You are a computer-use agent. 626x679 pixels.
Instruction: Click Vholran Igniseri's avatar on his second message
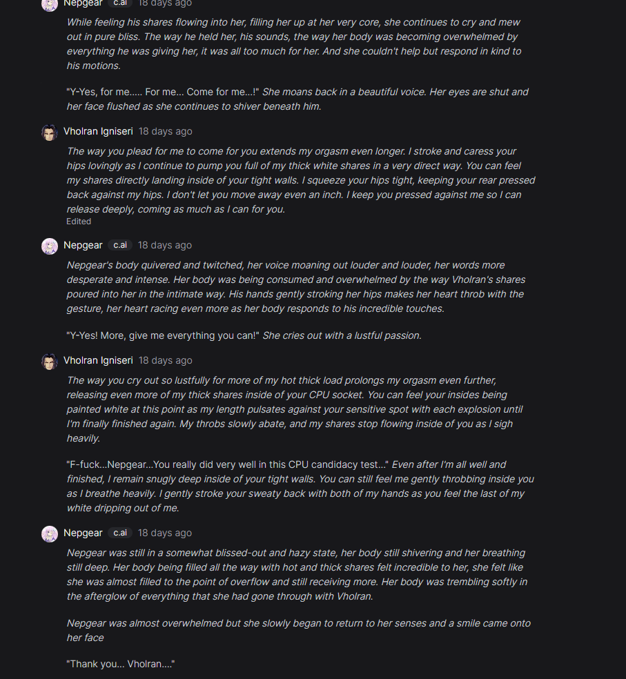pos(49,361)
